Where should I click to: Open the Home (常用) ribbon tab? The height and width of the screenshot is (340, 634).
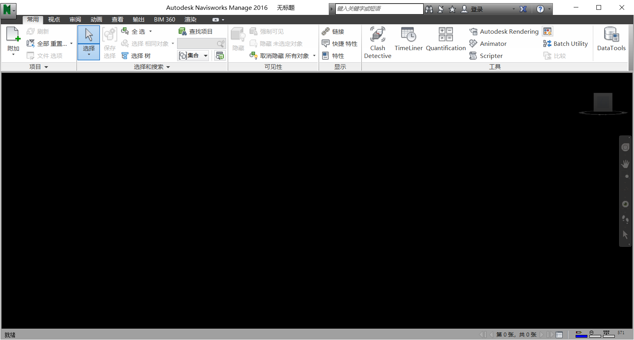click(x=33, y=19)
